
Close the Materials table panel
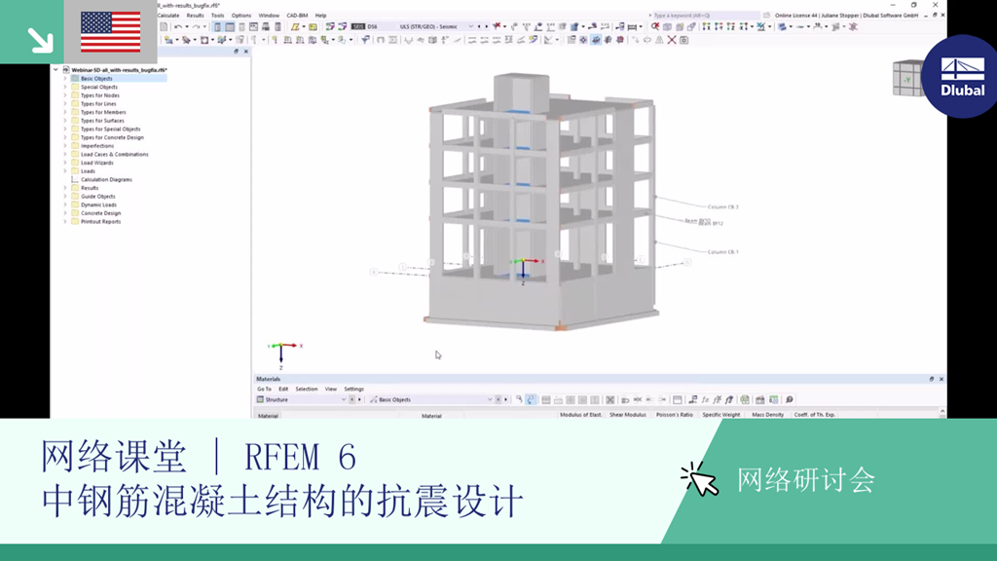[942, 379]
